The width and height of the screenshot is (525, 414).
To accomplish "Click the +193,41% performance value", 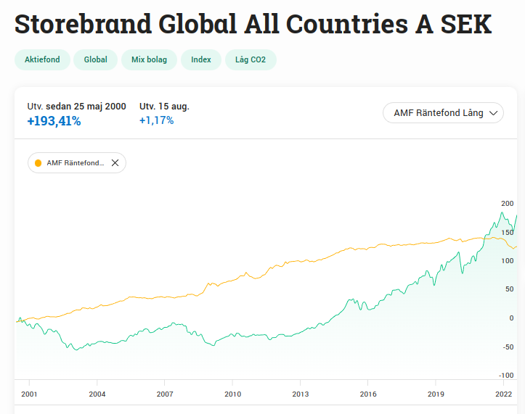I will 54,121.
